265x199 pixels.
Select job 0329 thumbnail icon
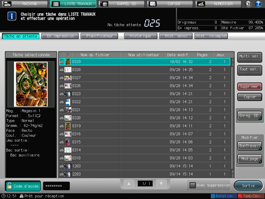68,62
